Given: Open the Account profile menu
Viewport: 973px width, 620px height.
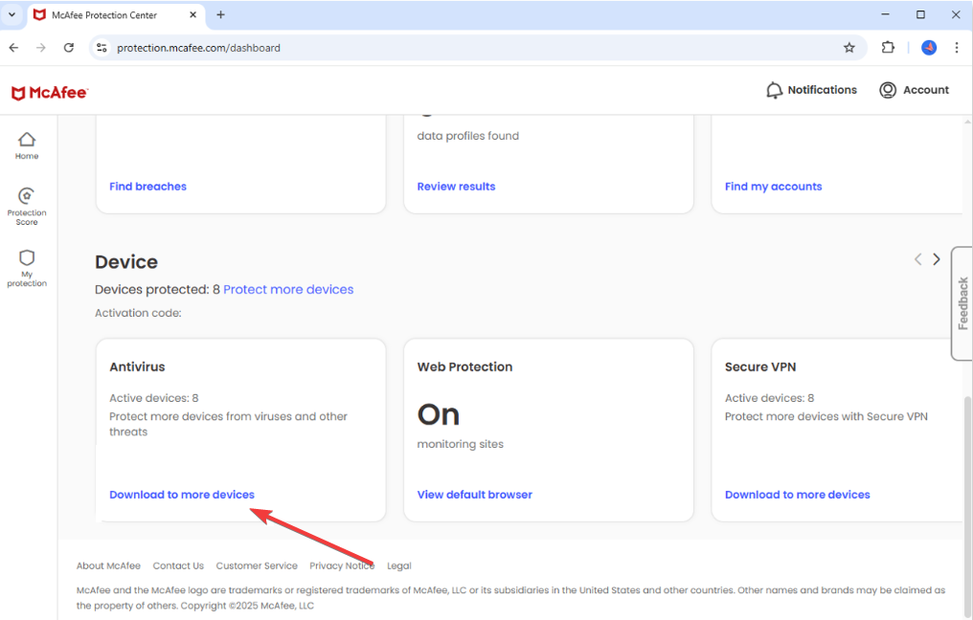Looking at the screenshot, I should (914, 90).
